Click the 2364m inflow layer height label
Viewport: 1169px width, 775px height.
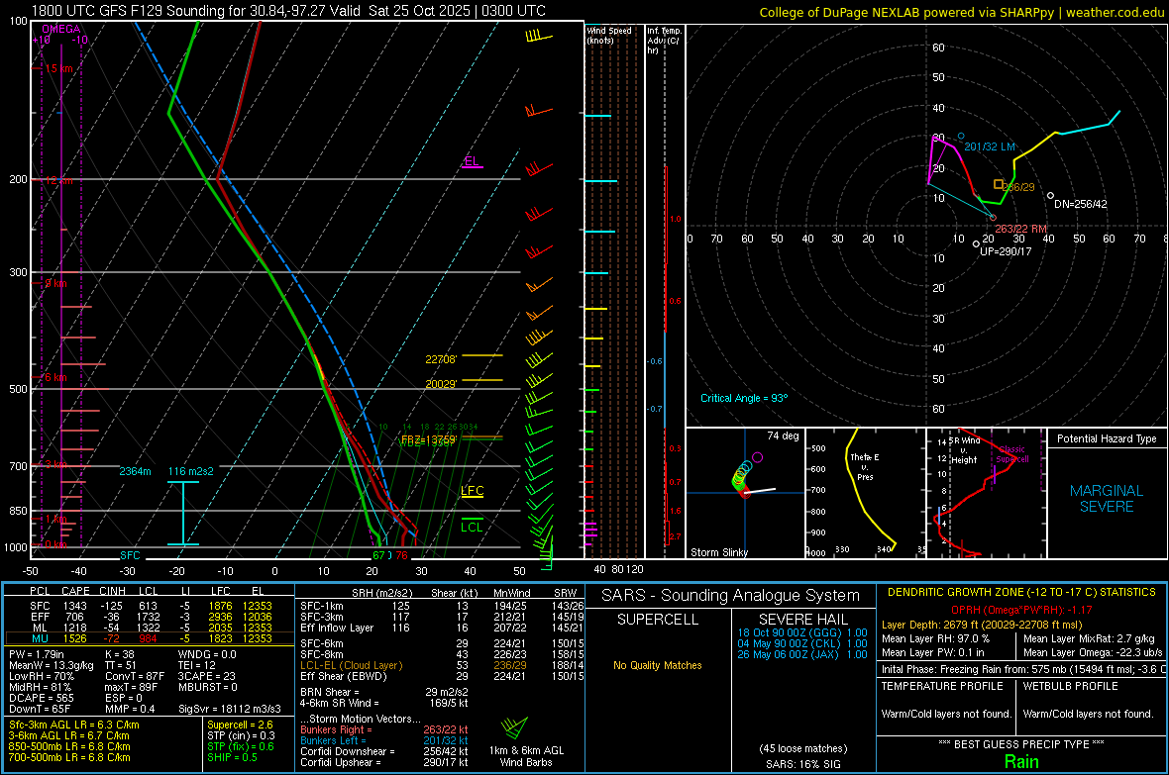(135, 471)
